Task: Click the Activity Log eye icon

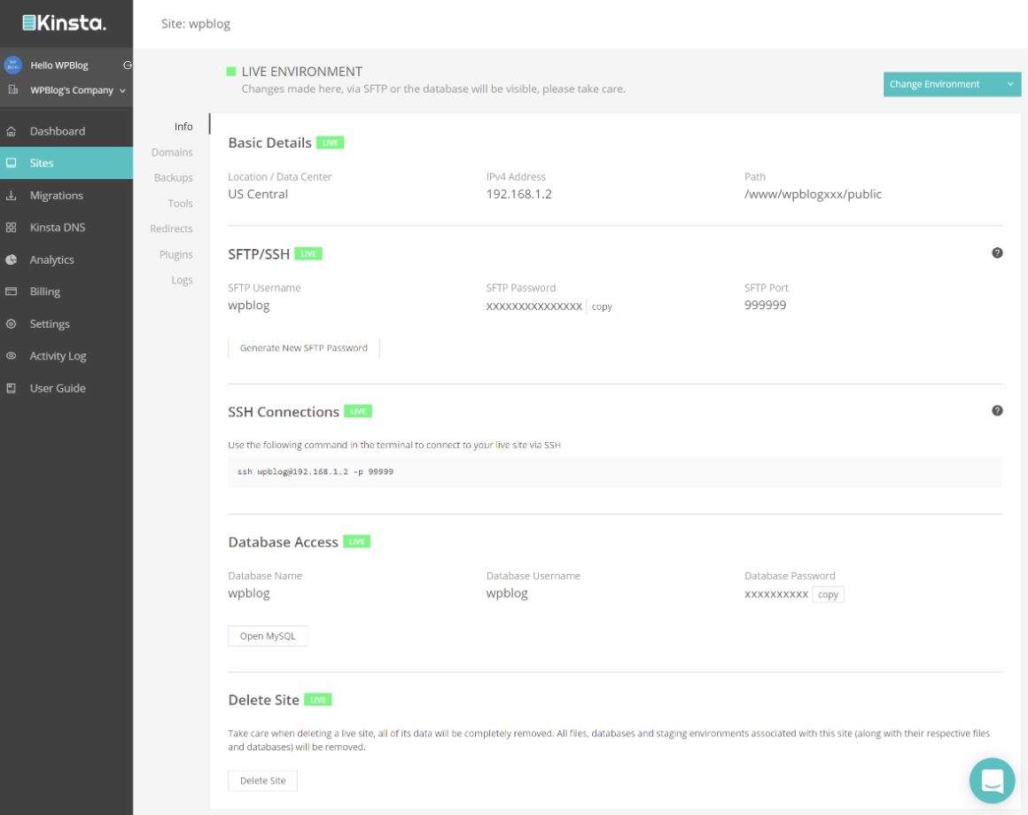Action: [12, 356]
